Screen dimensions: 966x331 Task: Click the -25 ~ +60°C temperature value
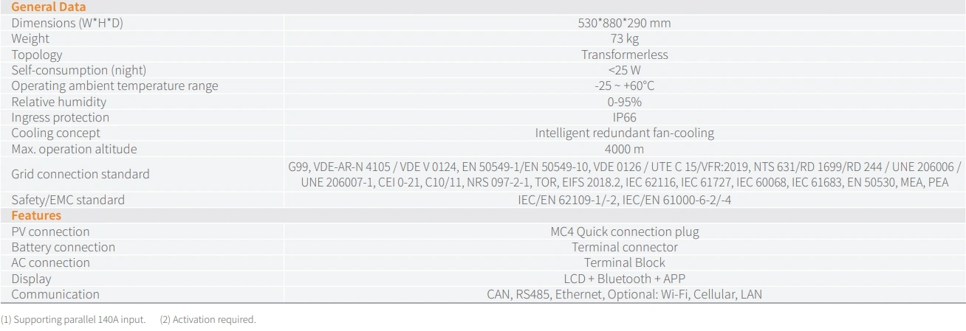point(624,86)
